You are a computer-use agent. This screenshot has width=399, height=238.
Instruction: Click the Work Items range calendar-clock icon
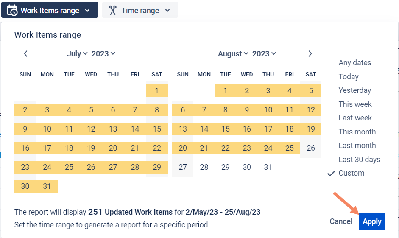pyautogui.click(x=12, y=10)
